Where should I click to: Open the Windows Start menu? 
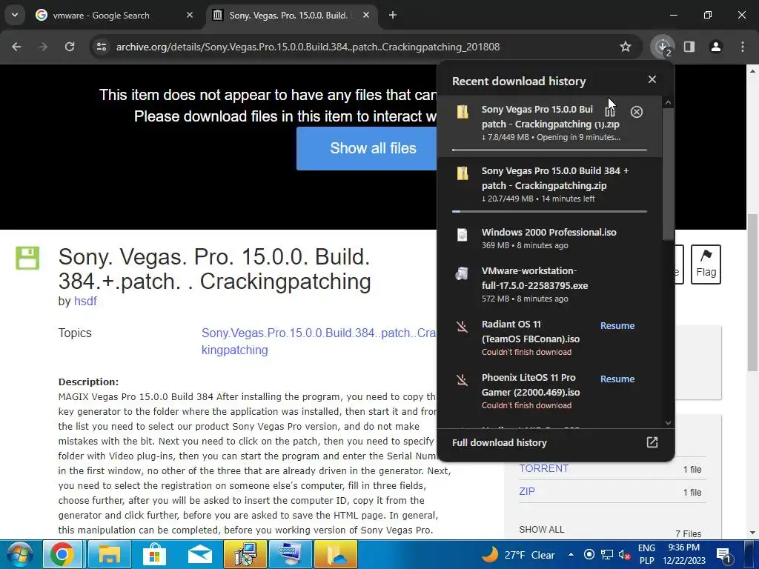[20, 554]
